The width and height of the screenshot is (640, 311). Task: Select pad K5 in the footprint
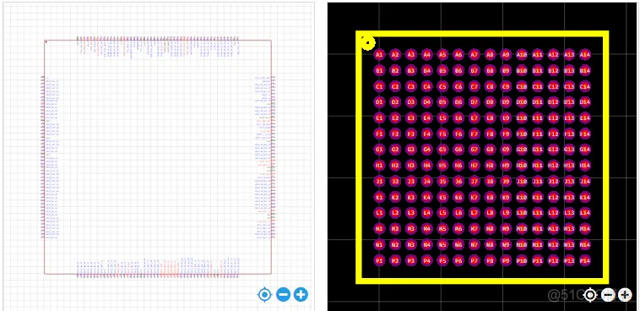pyautogui.click(x=442, y=198)
